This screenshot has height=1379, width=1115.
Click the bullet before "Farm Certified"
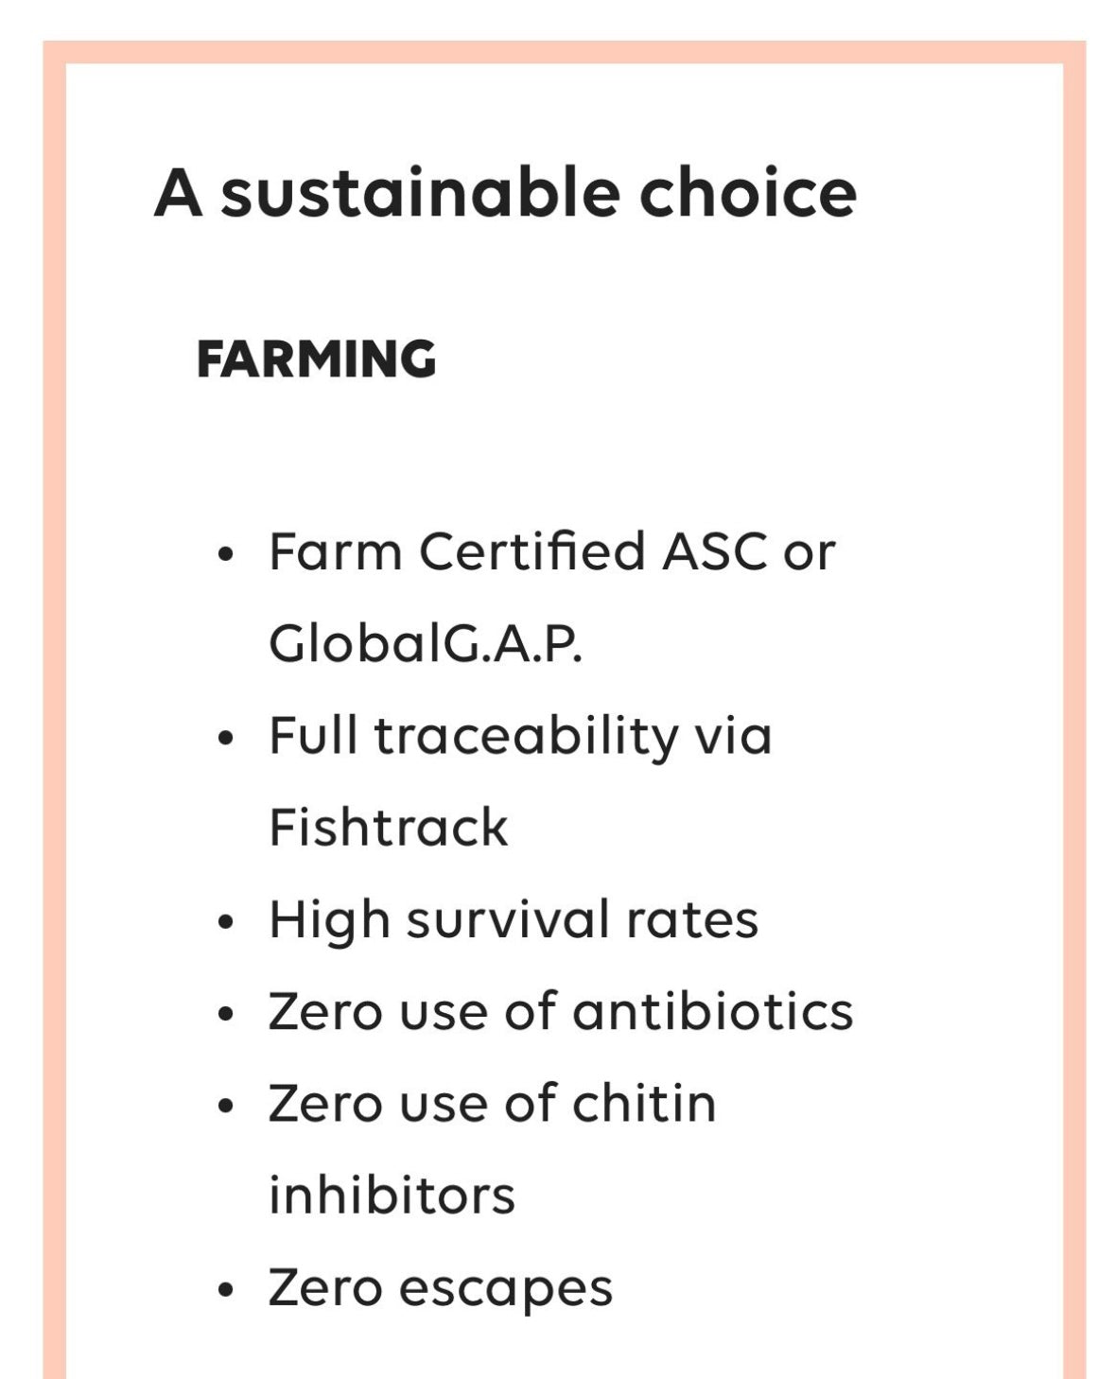(x=224, y=553)
